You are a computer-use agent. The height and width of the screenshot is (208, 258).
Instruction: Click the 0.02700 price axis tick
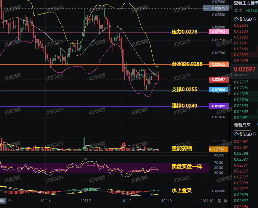tap(219, 53)
